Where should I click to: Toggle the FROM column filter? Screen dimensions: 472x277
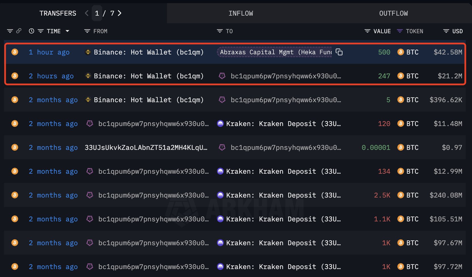point(87,31)
